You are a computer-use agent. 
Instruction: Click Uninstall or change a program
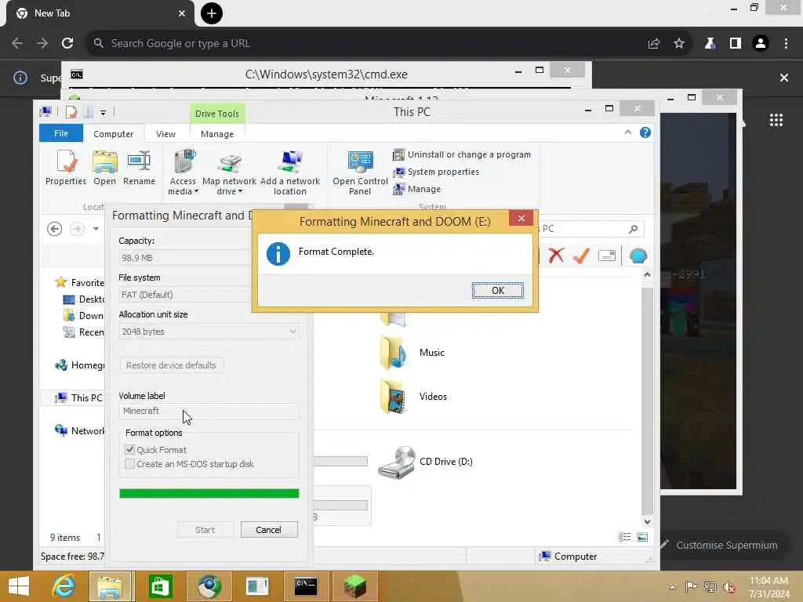pos(462,154)
